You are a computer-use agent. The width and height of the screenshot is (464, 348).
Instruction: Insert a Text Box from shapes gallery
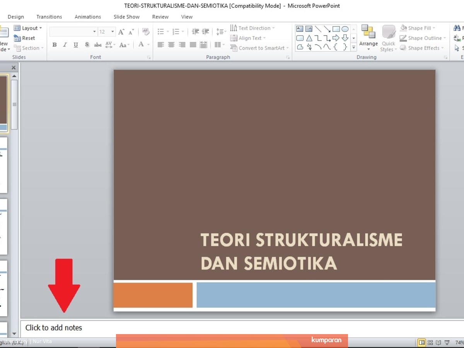300,29
